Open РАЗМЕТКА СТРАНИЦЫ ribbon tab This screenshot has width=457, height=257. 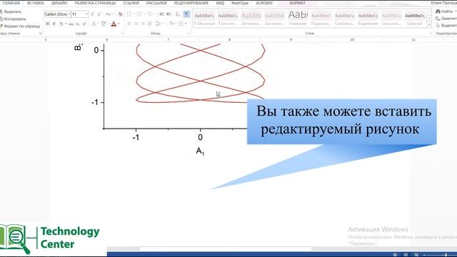tap(95, 3)
